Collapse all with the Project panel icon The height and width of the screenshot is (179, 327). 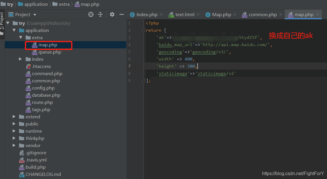tap(100, 14)
